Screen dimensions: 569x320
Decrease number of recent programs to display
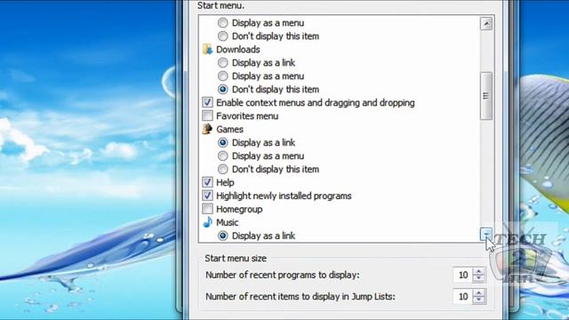tap(478, 278)
